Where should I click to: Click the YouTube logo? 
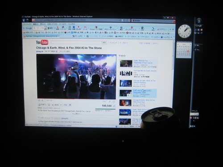click(x=42, y=42)
